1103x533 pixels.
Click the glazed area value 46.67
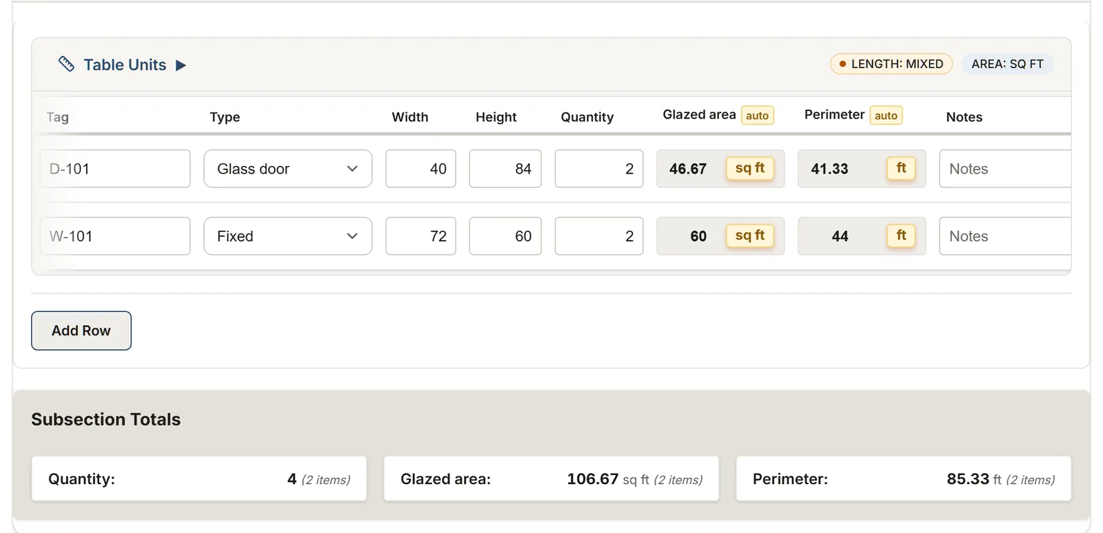688,169
